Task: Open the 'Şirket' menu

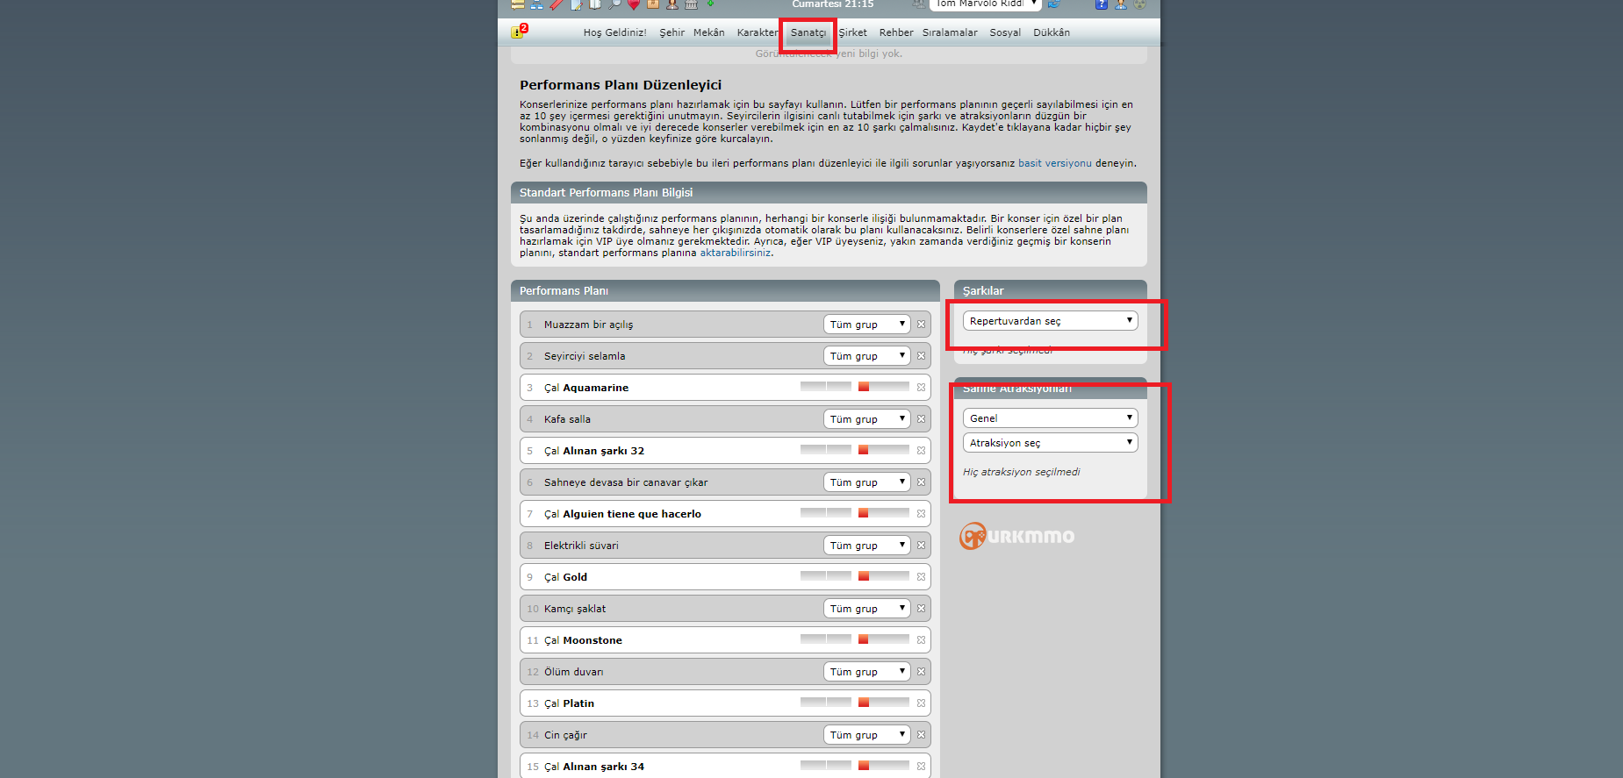Action: [x=852, y=32]
